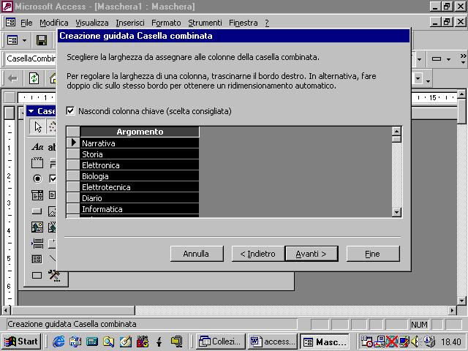
Task: Select the Biologia row
Action: (140, 176)
